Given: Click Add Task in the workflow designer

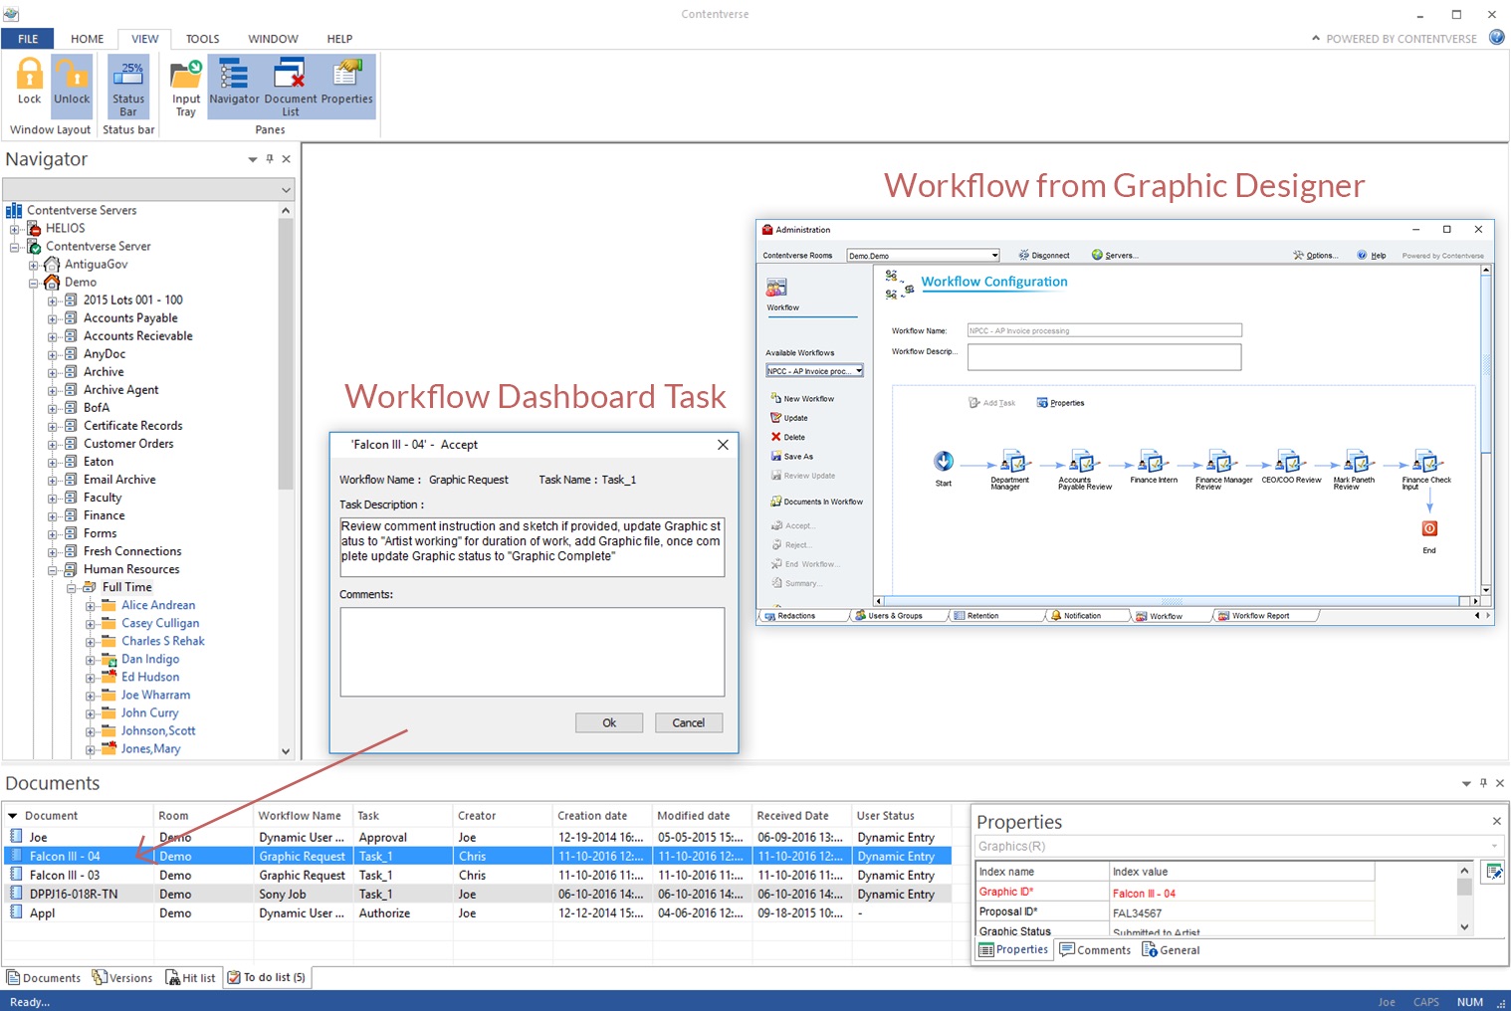Looking at the screenshot, I should (991, 403).
